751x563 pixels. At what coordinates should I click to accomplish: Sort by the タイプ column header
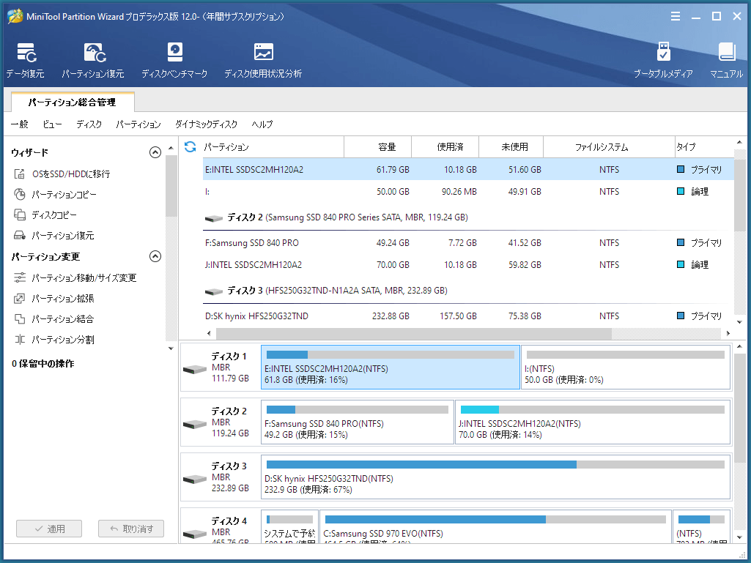(703, 147)
